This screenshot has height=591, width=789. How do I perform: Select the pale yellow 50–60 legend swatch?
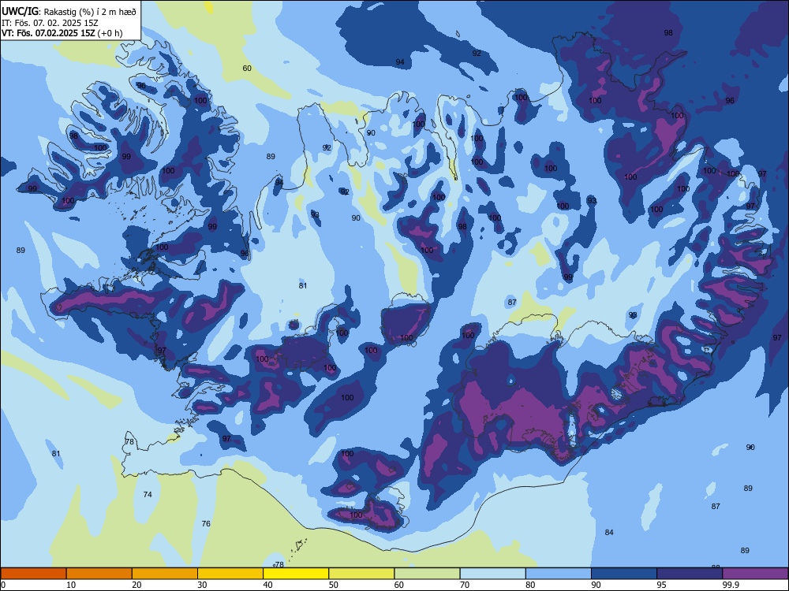pos(361,574)
